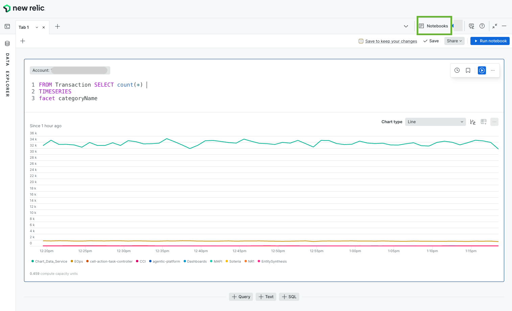Toggle the EOps series in the legend

(x=76, y=261)
